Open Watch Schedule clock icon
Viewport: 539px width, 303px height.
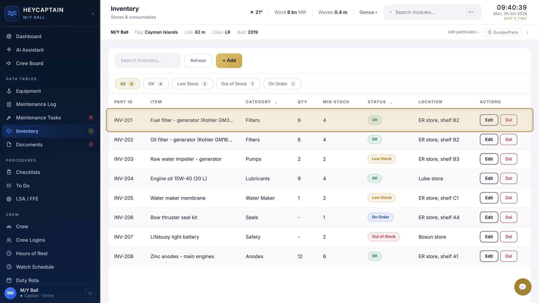point(9,267)
